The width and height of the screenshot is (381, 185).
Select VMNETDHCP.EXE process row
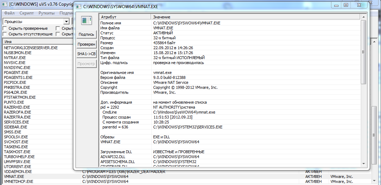[x=187, y=181]
